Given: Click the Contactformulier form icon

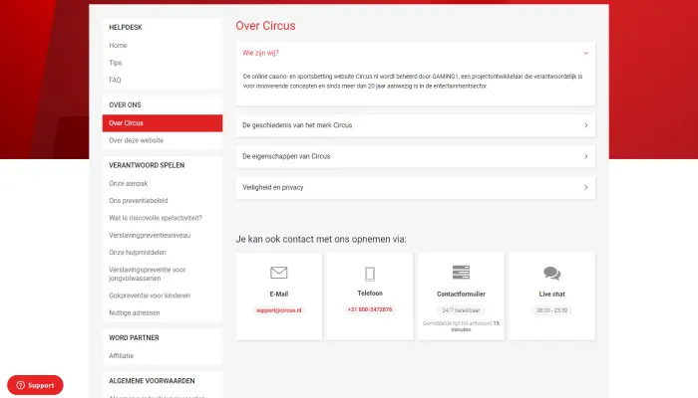Looking at the screenshot, I should (461, 273).
